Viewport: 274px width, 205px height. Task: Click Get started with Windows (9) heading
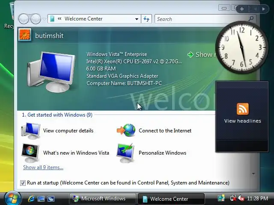pyautogui.click(x=57, y=115)
